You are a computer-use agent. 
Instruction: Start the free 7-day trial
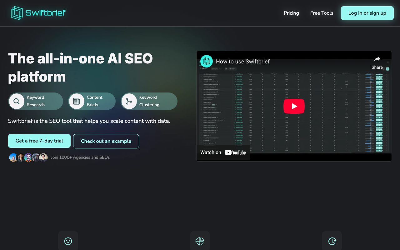(39, 141)
